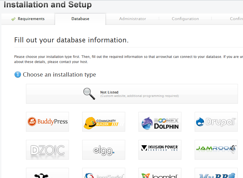Select the elgg platform tile
The image size is (243, 178).
tap(104, 150)
